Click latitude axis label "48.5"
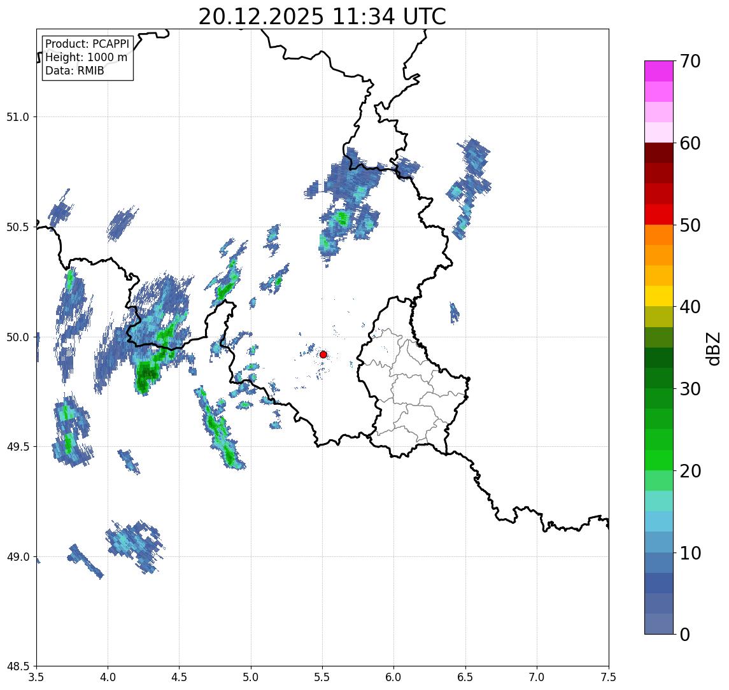 pos(18,666)
